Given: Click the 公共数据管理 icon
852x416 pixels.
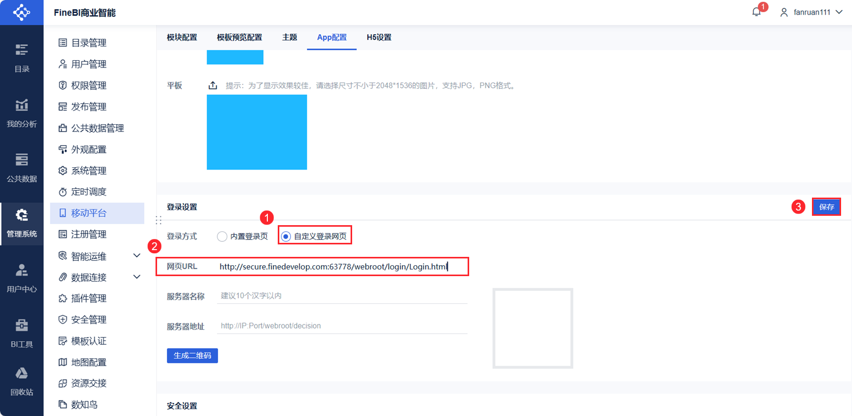Looking at the screenshot, I should click(62, 128).
